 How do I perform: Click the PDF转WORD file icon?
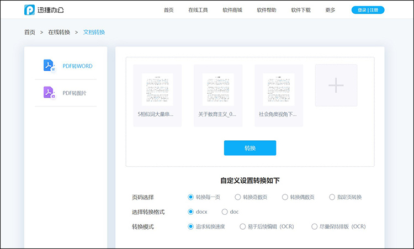pyautogui.click(x=50, y=66)
